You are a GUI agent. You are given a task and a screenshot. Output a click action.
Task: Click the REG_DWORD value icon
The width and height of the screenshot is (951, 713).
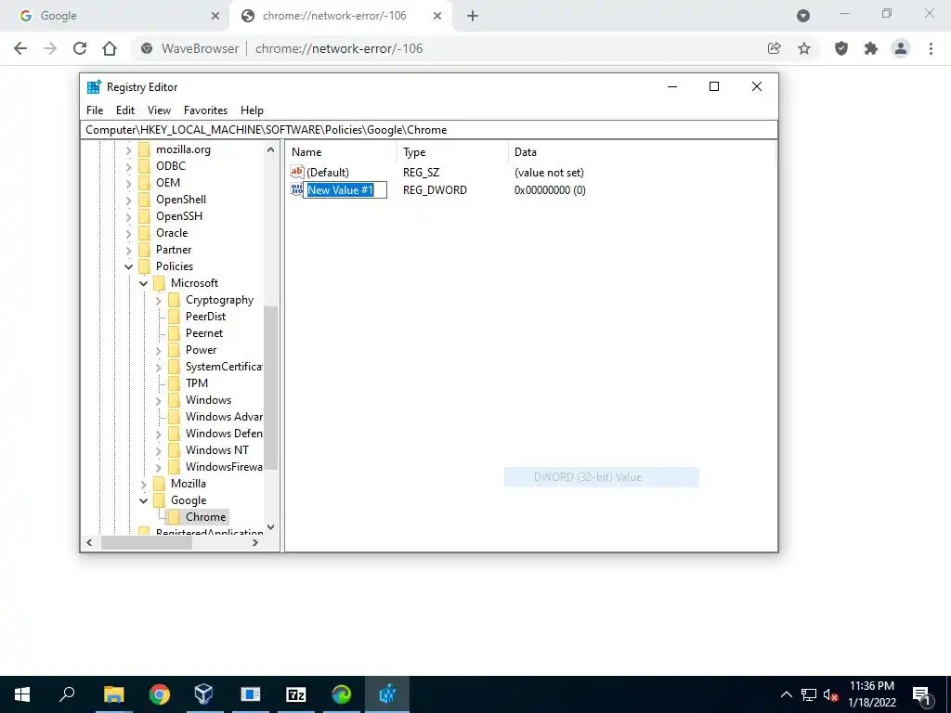pyautogui.click(x=296, y=189)
